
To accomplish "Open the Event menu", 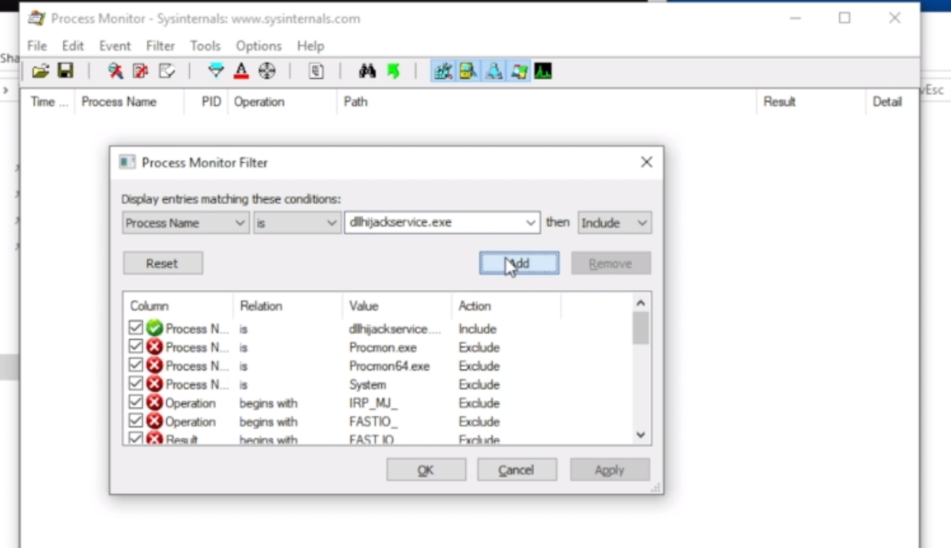I will [115, 45].
